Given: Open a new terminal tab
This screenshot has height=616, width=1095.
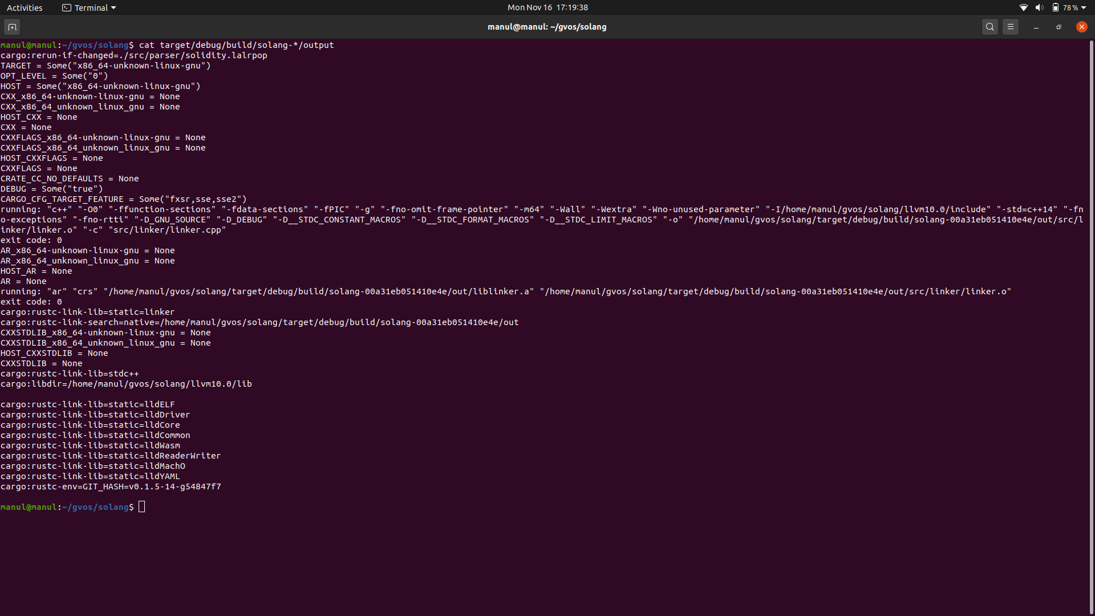Looking at the screenshot, I should tap(11, 26).
